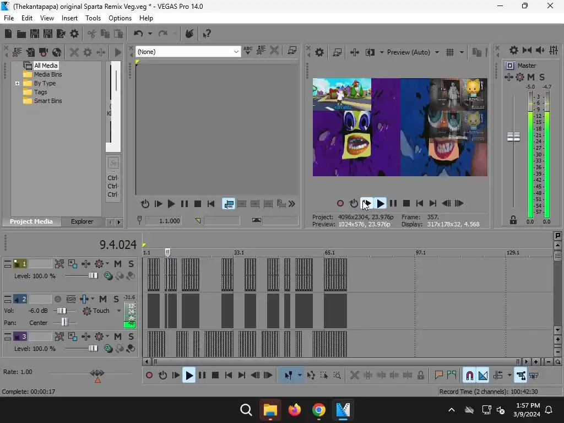Image resolution: width=564 pixels, height=423 pixels.
Task: Adjust the Master volume fader
Action: 513,137
